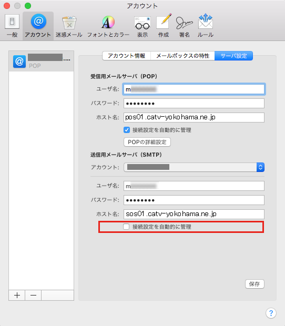Open フォントとカラー fonts and colors pane
This screenshot has height=326, width=285.
108,26
